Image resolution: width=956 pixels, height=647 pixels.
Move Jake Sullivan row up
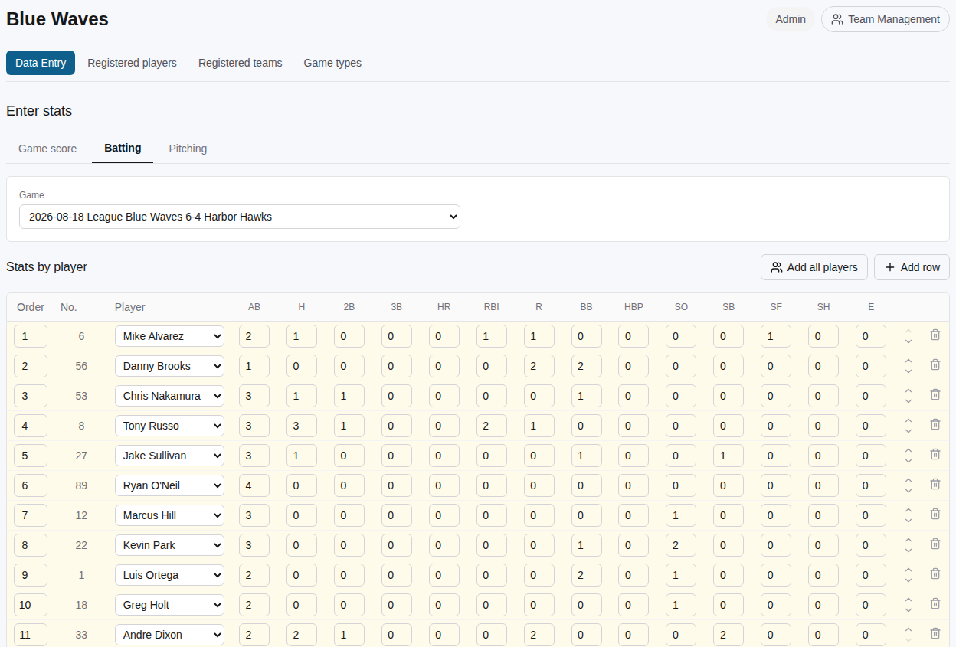[x=909, y=451]
